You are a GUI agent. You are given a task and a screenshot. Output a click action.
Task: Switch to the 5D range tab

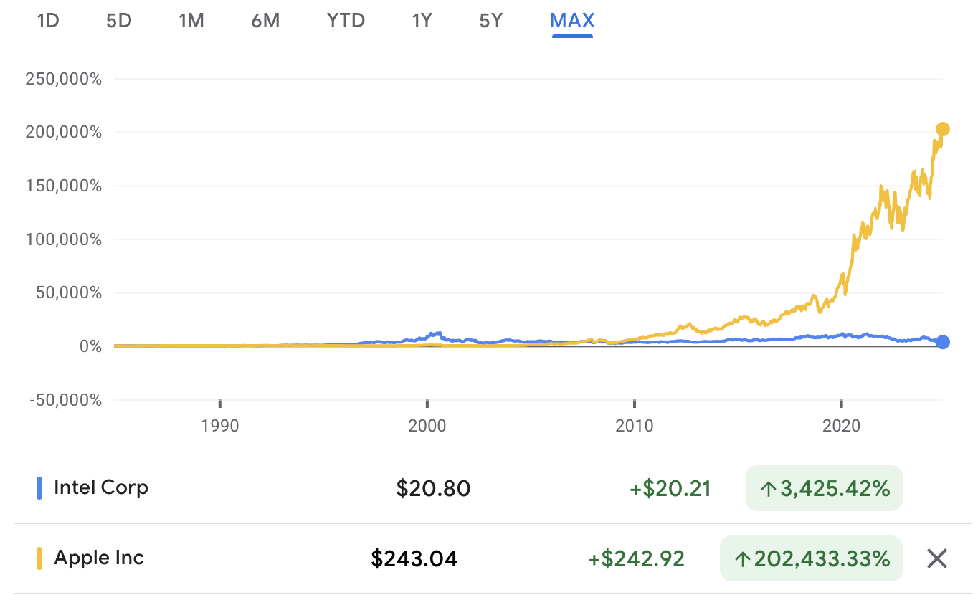click(x=119, y=21)
